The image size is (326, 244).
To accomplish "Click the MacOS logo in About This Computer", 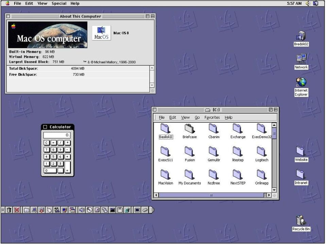I will click(101, 33).
